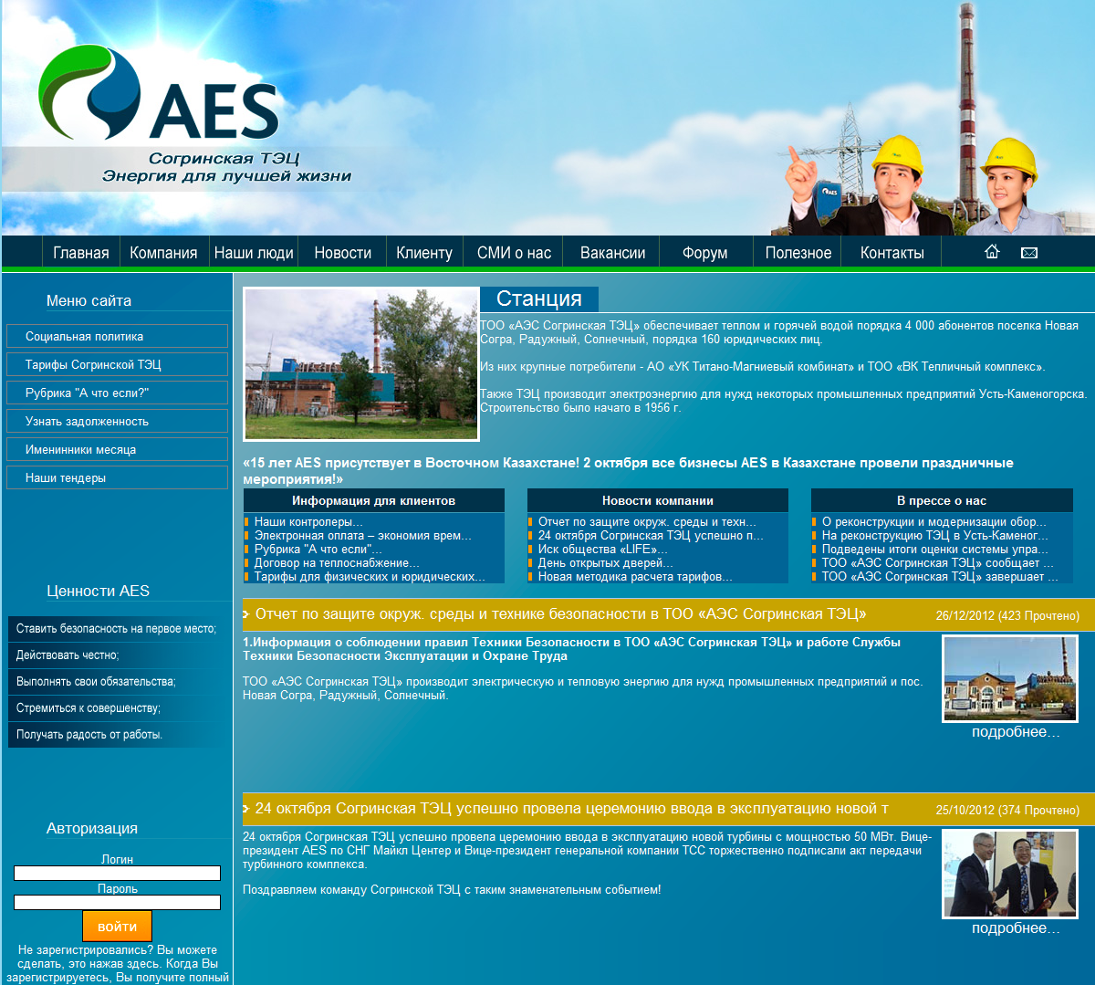Click the envelope mail icon

point(1029,253)
